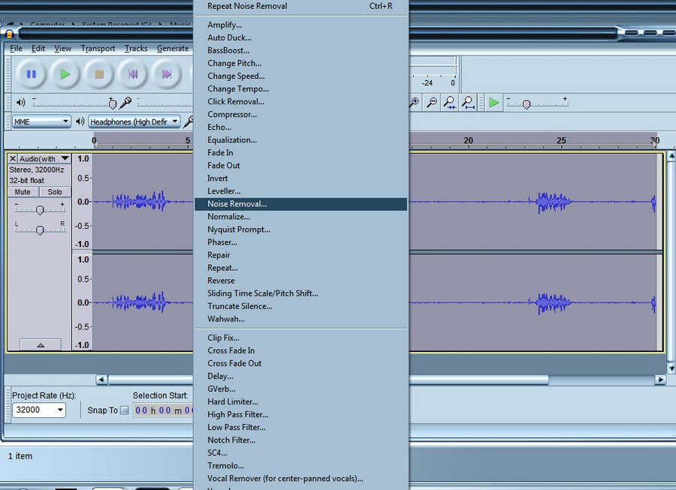Image resolution: width=676 pixels, height=490 pixels.
Task: Click the track pan L/R slider knob
Action: pyautogui.click(x=40, y=230)
